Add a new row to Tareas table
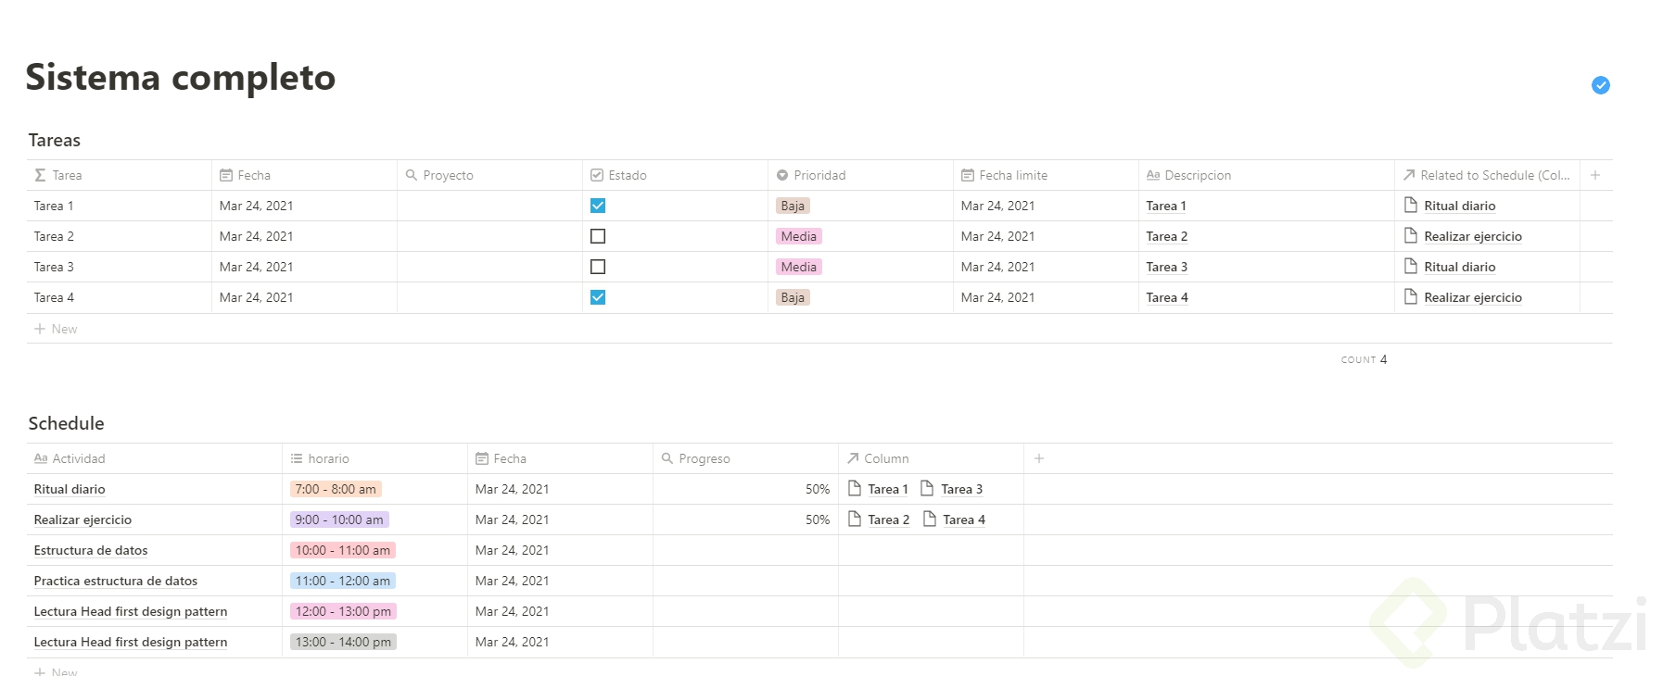This screenshot has height=676, width=1663. pyautogui.click(x=57, y=329)
